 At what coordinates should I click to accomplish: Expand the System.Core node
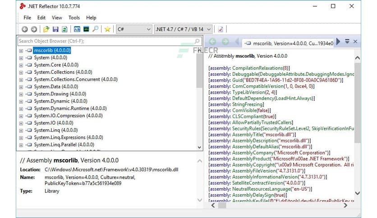point(21,65)
